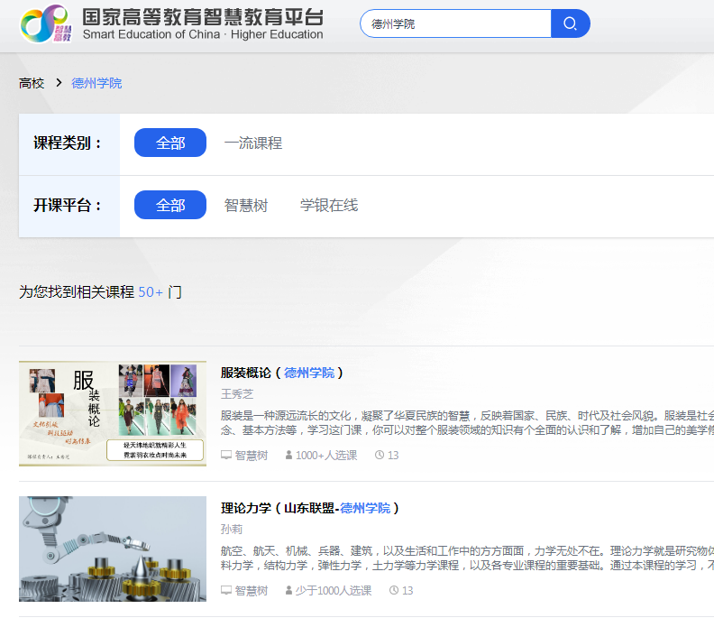Image resolution: width=714 pixels, height=618 pixels.
Task: Select 一流课程 course category filter
Action: pos(253,143)
